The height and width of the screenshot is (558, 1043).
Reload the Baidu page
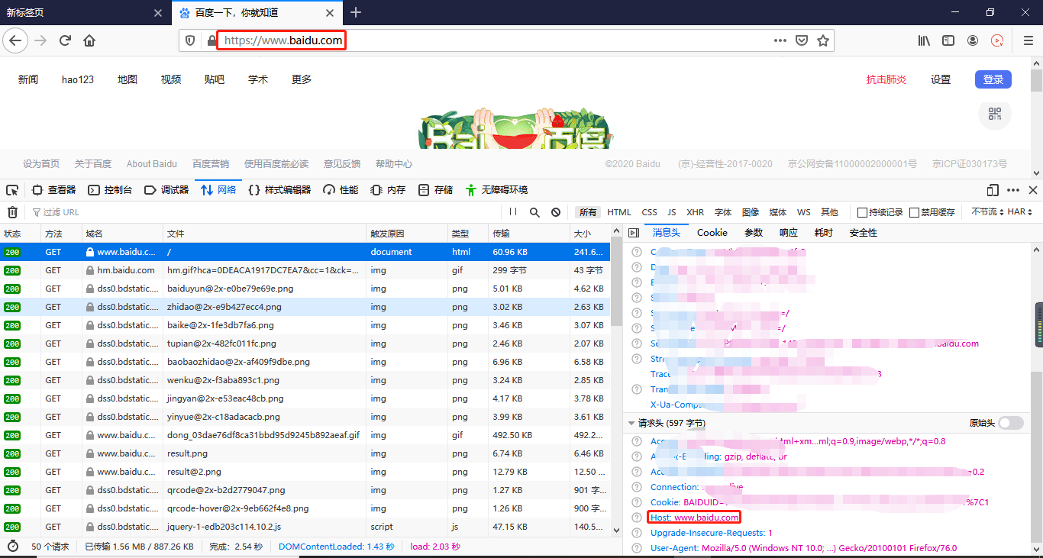click(65, 40)
